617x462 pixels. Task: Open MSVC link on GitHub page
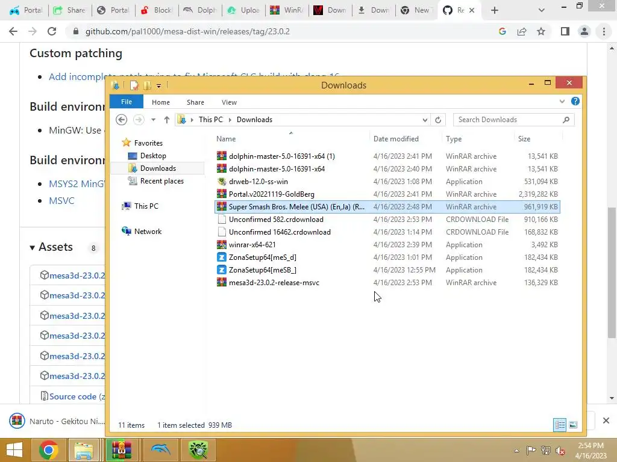pyautogui.click(x=61, y=200)
